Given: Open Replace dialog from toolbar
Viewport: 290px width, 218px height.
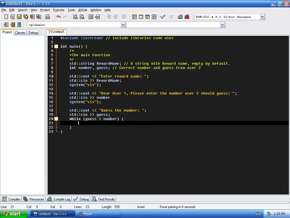Looking at the screenshot, I should point(82,17).
